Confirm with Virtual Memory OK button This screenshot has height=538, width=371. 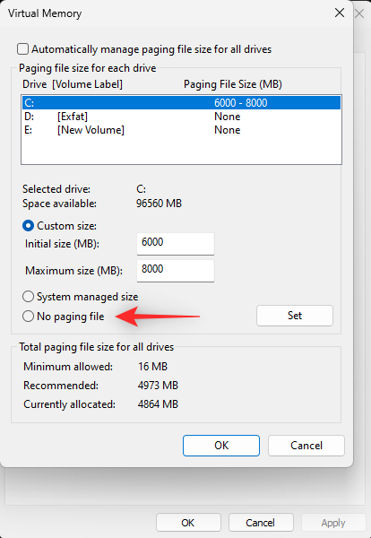tap(221, 446)
